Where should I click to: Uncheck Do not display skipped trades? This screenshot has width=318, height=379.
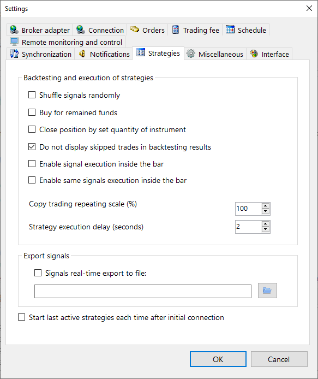(x=32, y=147)
